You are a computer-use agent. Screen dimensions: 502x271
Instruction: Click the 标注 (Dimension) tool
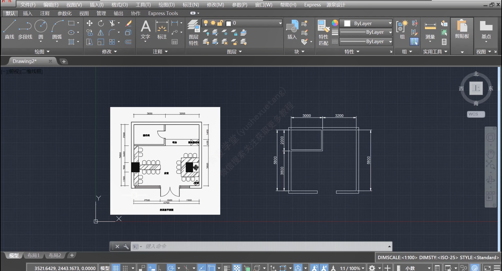(162, 30)
